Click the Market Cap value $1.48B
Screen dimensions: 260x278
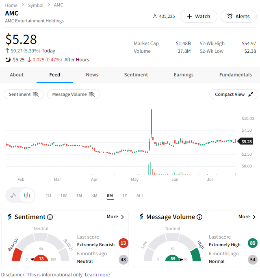click(x=183, y=43)
